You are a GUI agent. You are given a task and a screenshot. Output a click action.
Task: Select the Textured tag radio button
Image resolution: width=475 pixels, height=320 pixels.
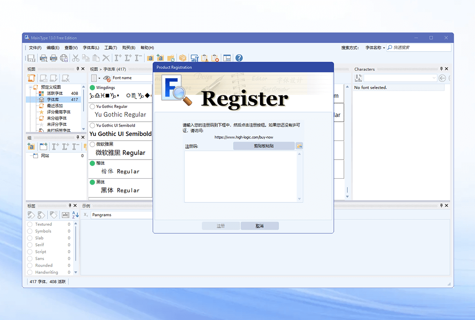coord(30,224)
